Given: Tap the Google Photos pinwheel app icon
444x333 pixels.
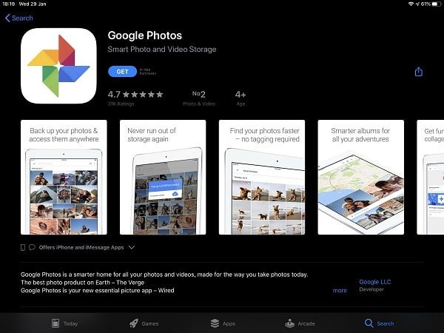Looking at the screenshot, I should point(58,66).
